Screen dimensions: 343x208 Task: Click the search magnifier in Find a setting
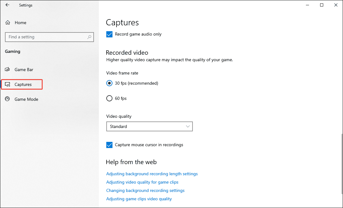(x=89, y=37)
